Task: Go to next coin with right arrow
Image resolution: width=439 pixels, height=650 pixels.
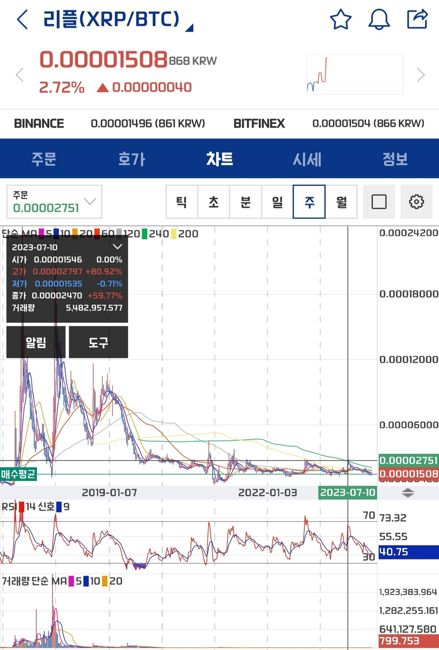Action: [420, 75]
